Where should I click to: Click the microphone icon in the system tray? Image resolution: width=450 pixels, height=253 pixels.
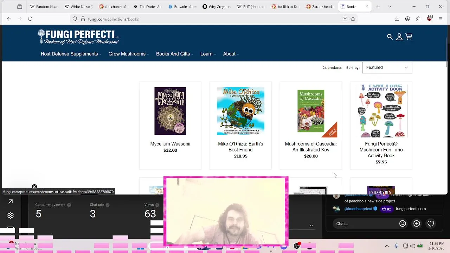coord(396,246)
